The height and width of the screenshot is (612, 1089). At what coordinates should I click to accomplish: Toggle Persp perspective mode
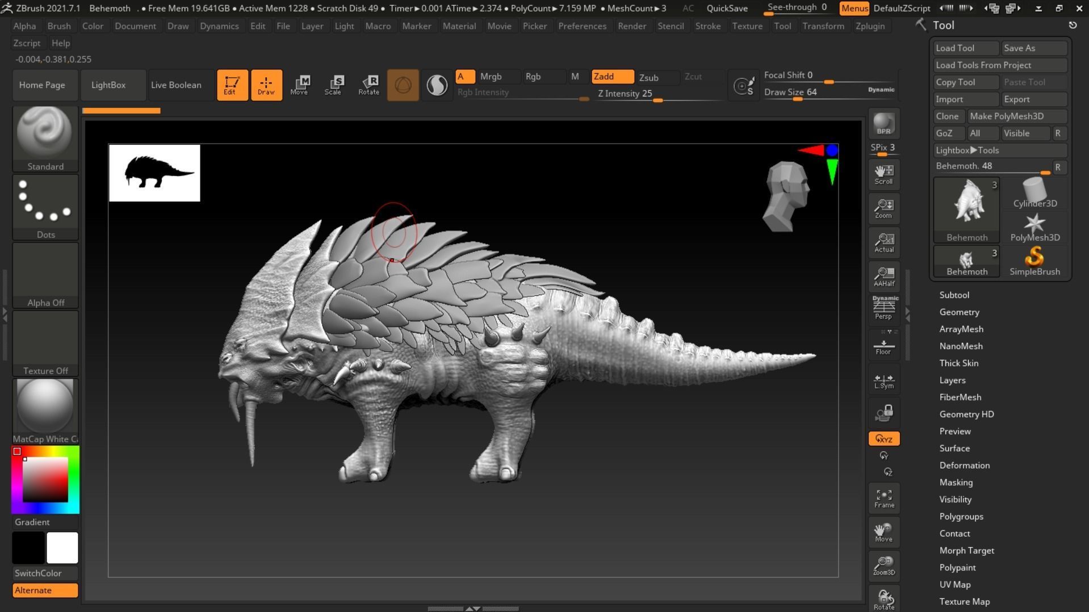pyautogui.click(x=883, y=308)
